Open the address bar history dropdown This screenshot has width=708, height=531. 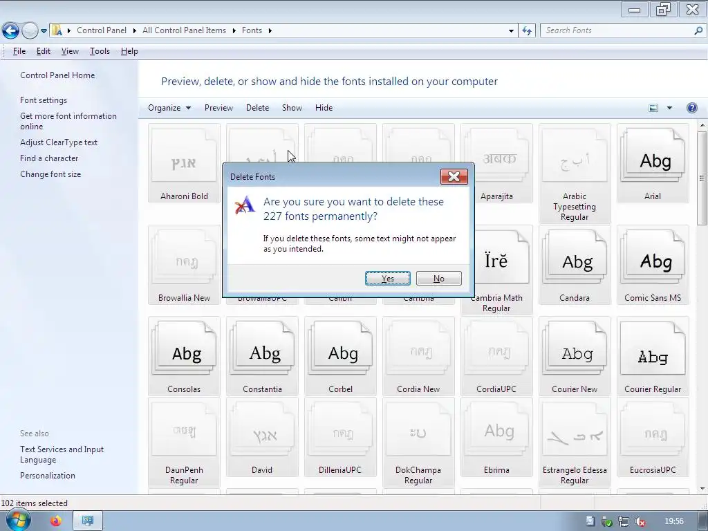click(511, 30)
